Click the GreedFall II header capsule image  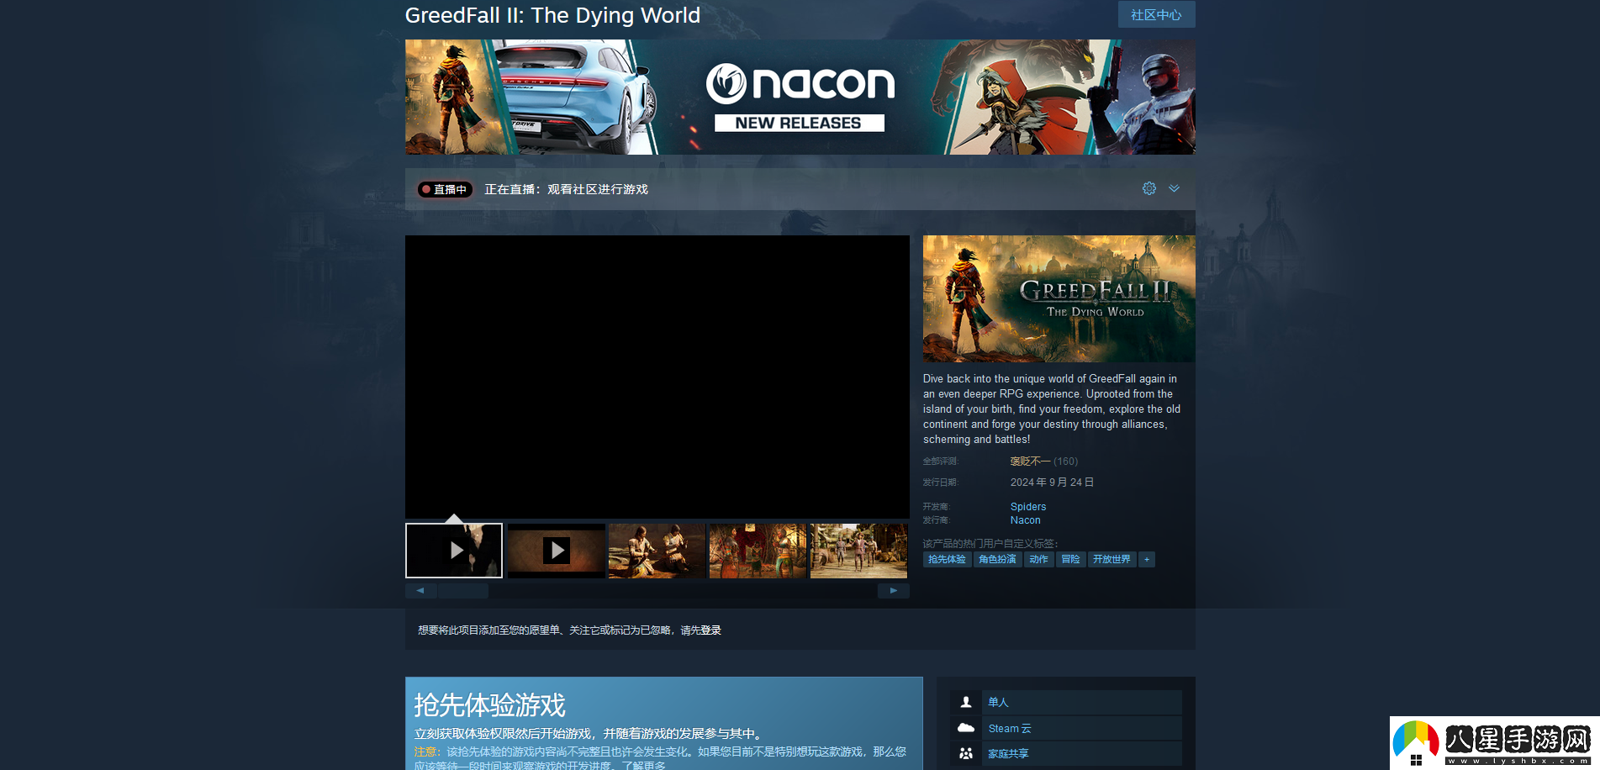[1059, 298]
